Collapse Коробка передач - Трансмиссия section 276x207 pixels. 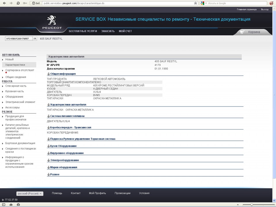[x=69, y=127]
